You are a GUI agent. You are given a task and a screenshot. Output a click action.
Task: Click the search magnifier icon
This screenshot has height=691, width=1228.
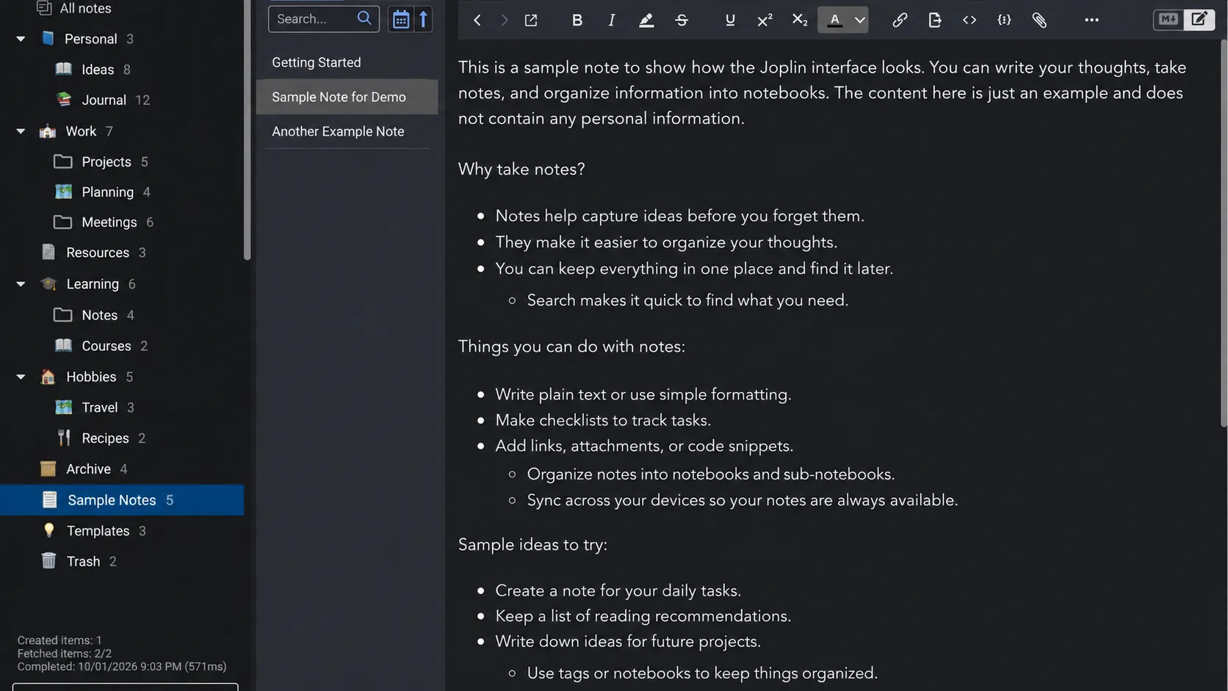point(364,18)
